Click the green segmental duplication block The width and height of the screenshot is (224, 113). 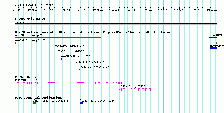point(35,103)
